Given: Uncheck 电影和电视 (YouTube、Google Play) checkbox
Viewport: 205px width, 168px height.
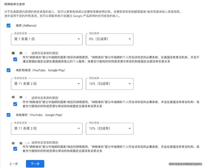Looking at the screenshot, I should pos(8,70).
